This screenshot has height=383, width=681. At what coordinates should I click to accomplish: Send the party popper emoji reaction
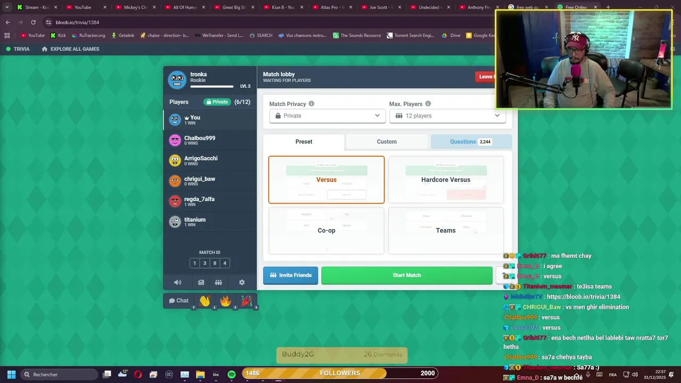click(246, 301)
